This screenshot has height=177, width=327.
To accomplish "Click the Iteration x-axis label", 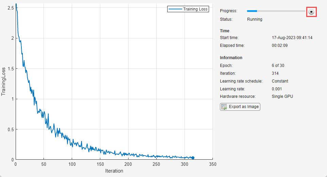I will tap(114, 171).
